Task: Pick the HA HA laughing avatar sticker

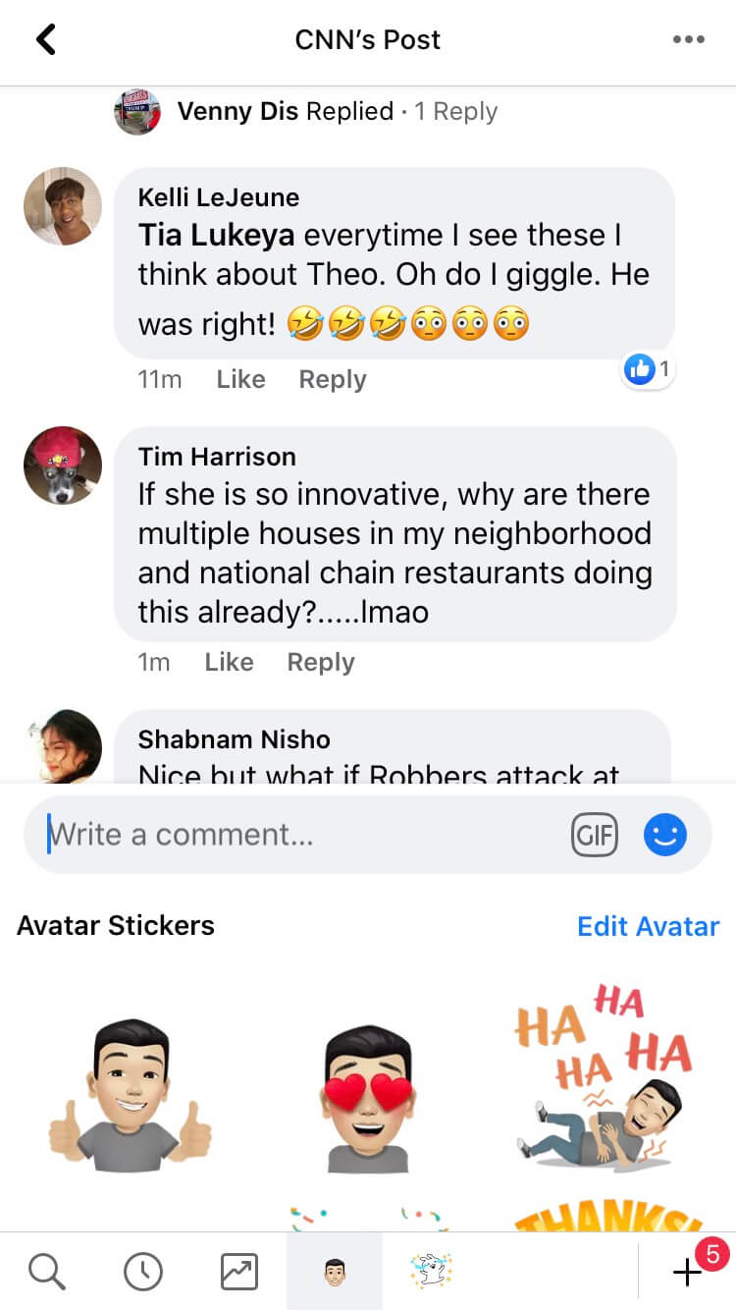Action: [x=603, y=1074]
